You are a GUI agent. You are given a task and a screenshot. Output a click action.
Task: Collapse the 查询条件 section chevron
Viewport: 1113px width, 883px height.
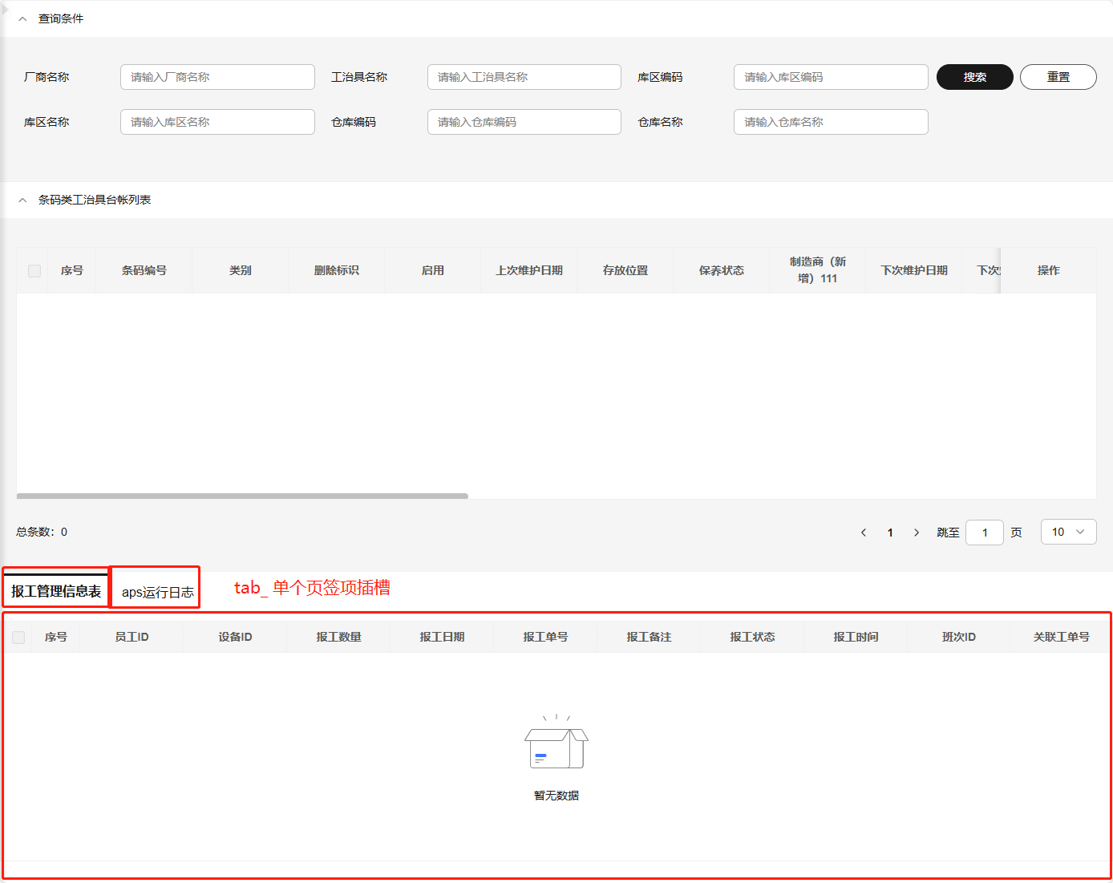coord(22,18)
